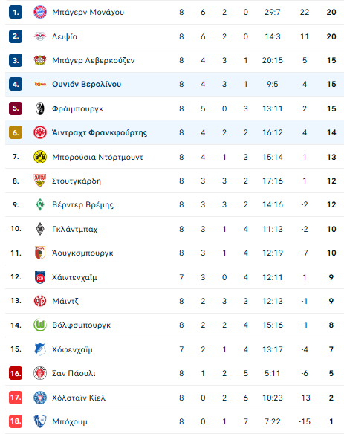Open team Ουνιόν Βερολίνου
Viewport: 344px width, 434px height.
(x=87, y=84)
